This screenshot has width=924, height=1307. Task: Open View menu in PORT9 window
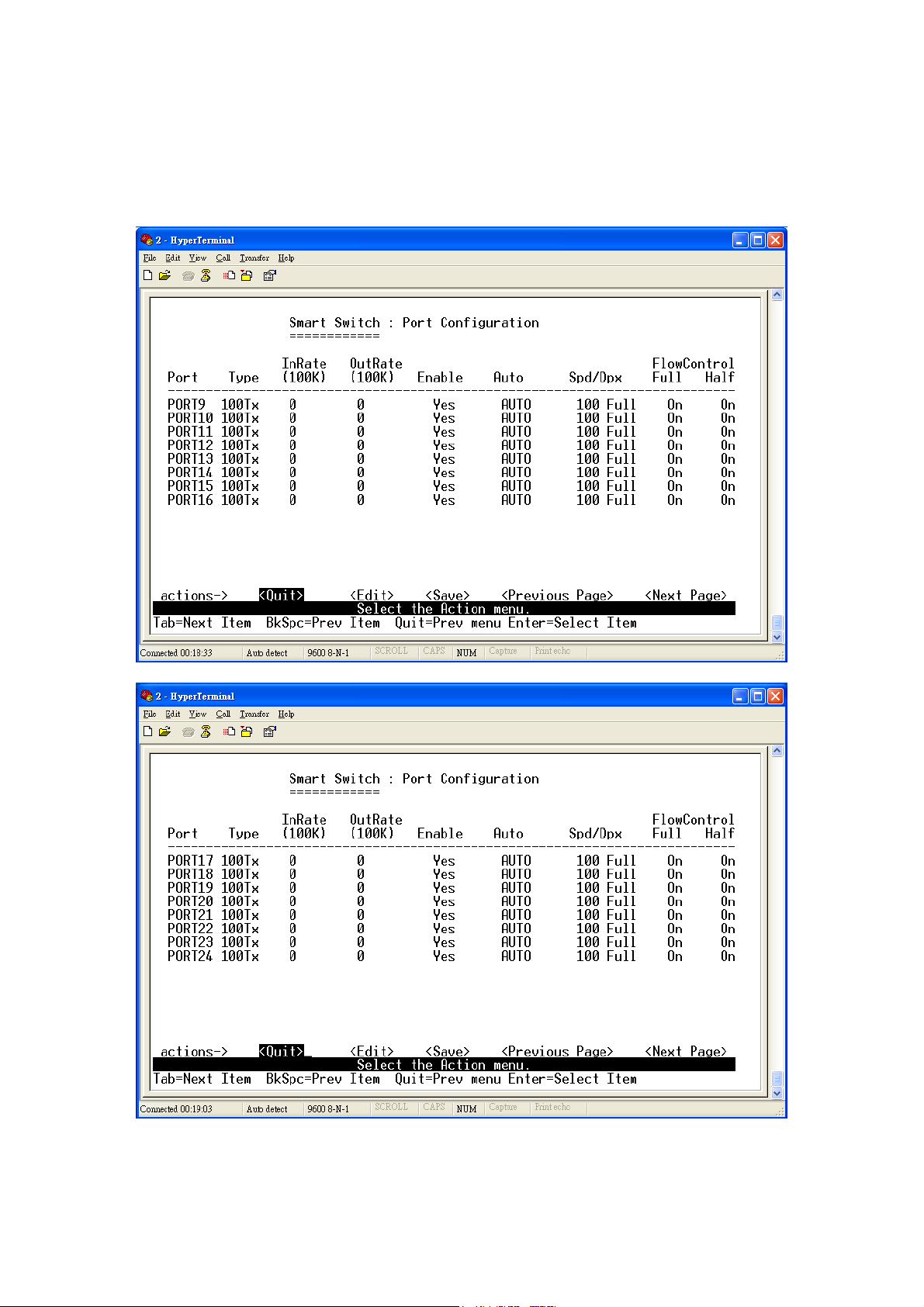pyautogui.click(x=198, y=258)
